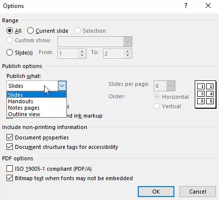The height and width of the screenshot is (200, 219).
Task: Click the Help question mark icon
Action: (186, 6)
